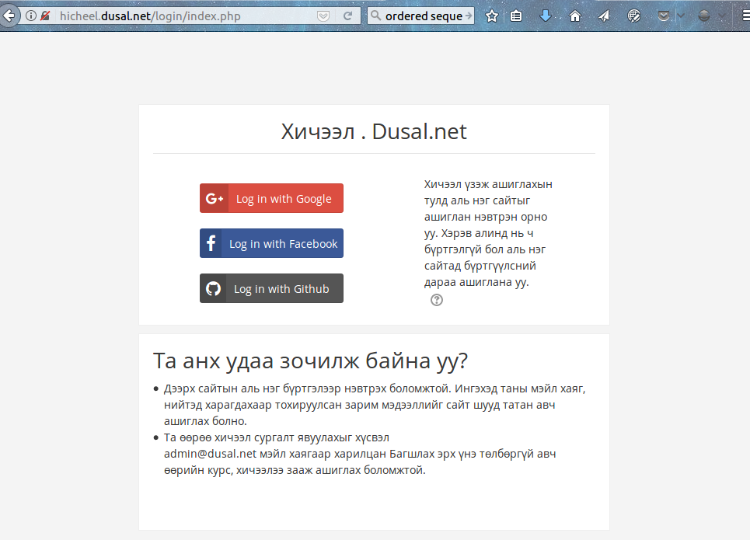Click the gray sphere extension icon

pos(703,16)
